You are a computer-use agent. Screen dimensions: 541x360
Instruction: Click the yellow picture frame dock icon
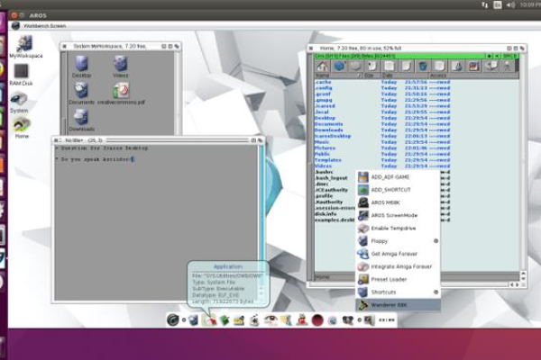[239, 320]
